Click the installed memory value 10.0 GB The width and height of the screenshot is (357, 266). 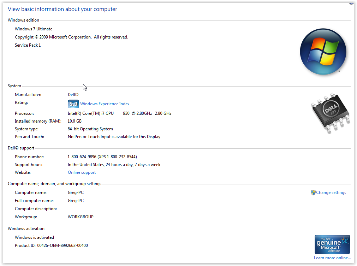pos(75,121)
